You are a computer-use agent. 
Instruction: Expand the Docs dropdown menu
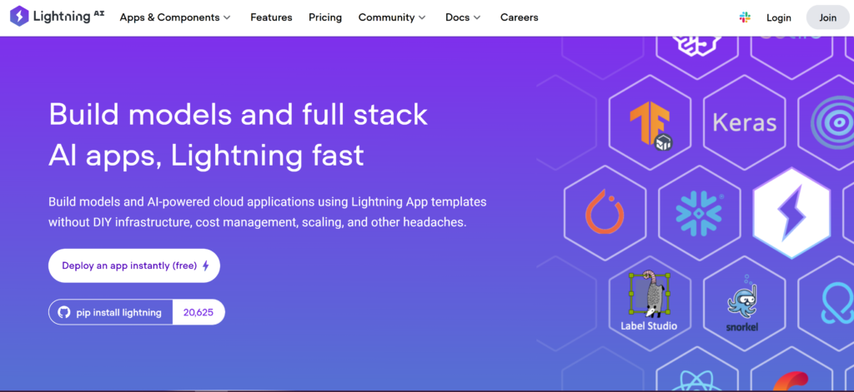pos(463,17)
